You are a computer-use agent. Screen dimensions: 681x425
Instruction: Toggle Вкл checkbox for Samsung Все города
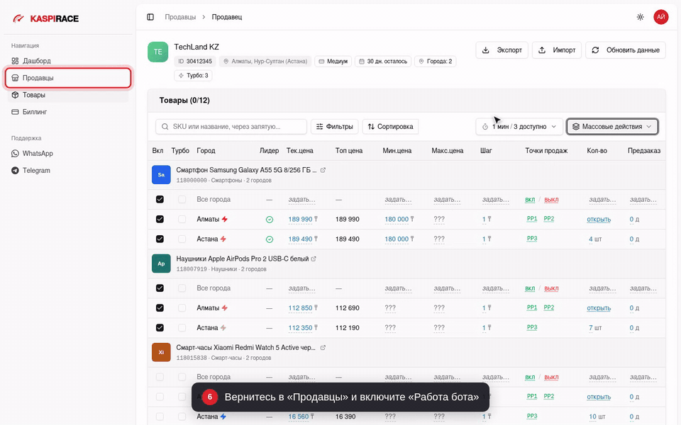[x=160, y=200]
